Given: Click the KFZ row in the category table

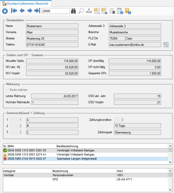Looking at the screenshot, I should pos(86,179).
